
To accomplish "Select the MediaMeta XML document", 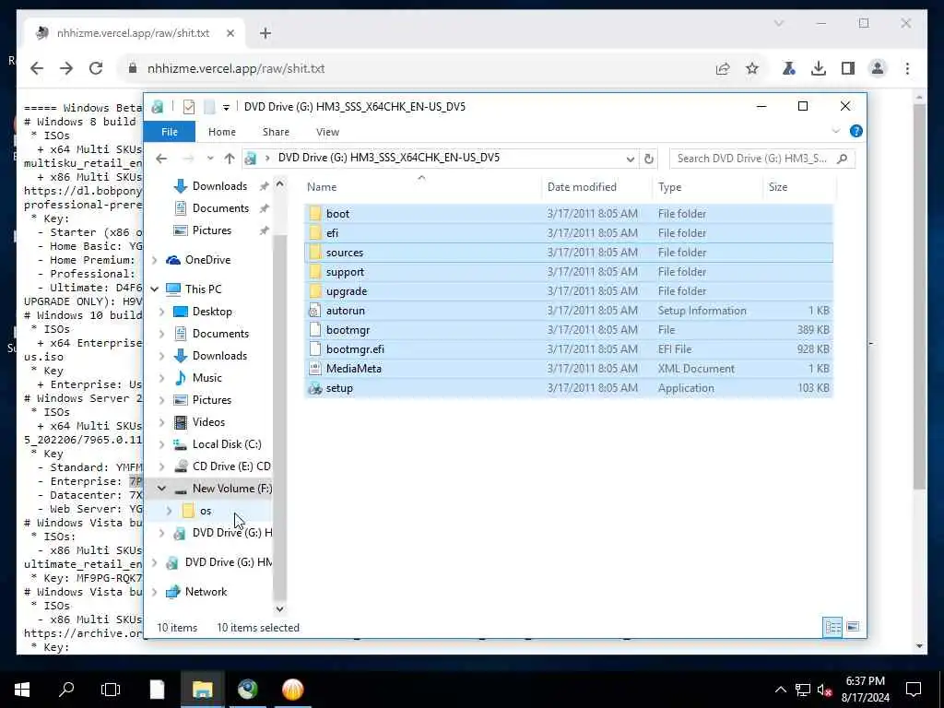I will point(568,369).
